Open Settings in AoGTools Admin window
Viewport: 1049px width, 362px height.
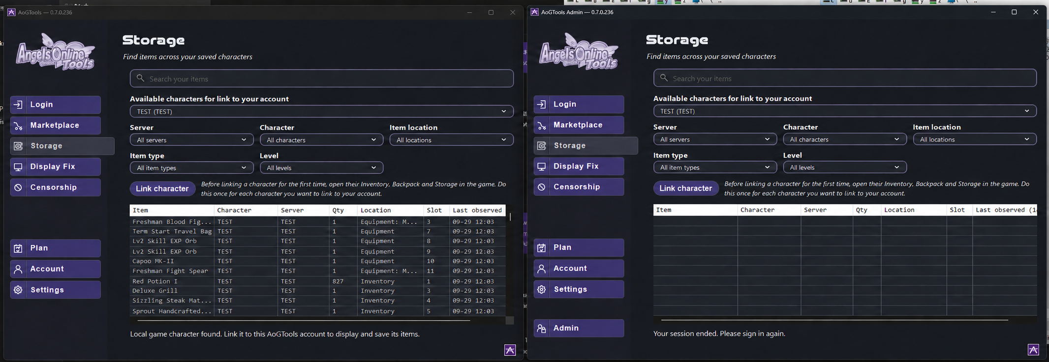(579, 289)
